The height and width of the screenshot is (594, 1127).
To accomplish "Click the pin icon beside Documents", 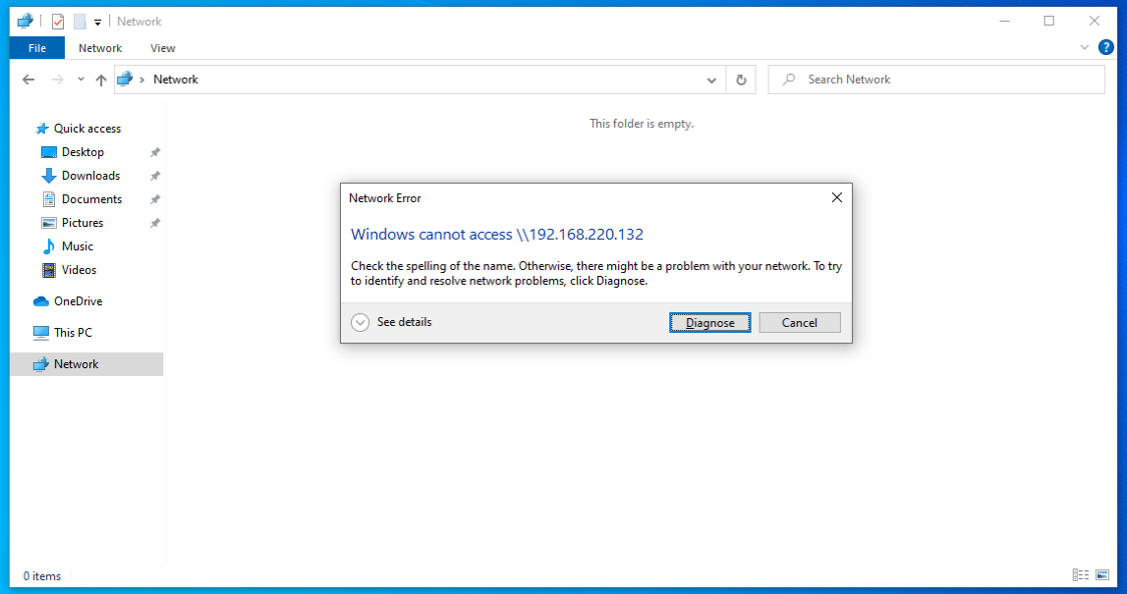I will (154, 199).
